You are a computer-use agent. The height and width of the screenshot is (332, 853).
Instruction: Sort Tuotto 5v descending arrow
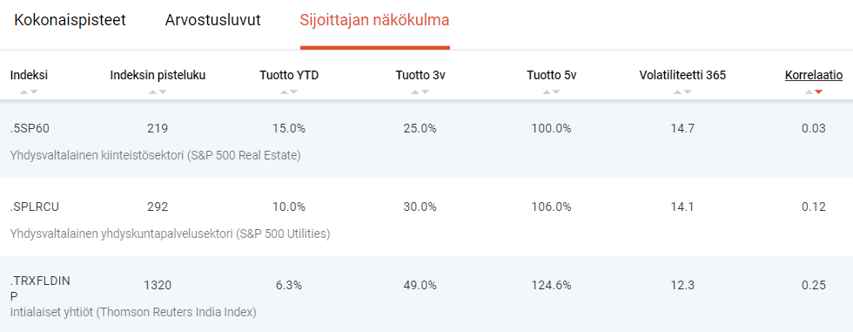(x=556, y=92)
